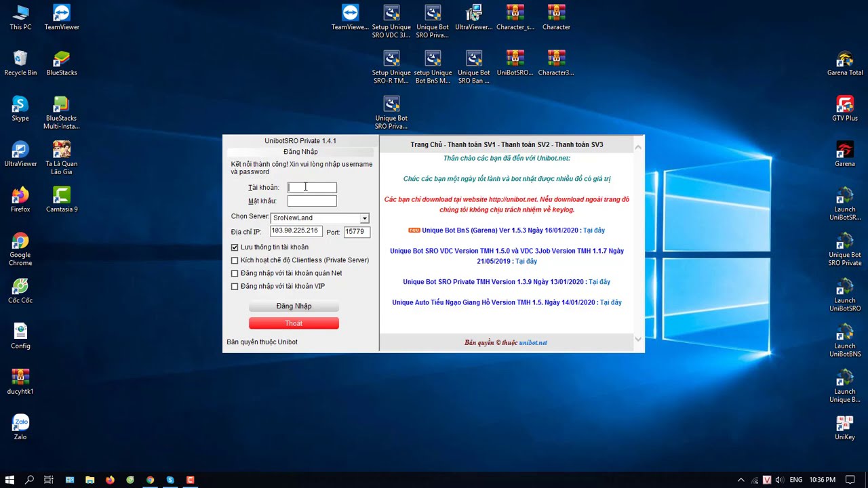This screenshot has width=868, height=488.
Task: Open Thanh toán SV1 link
Action: pos(472,144)
